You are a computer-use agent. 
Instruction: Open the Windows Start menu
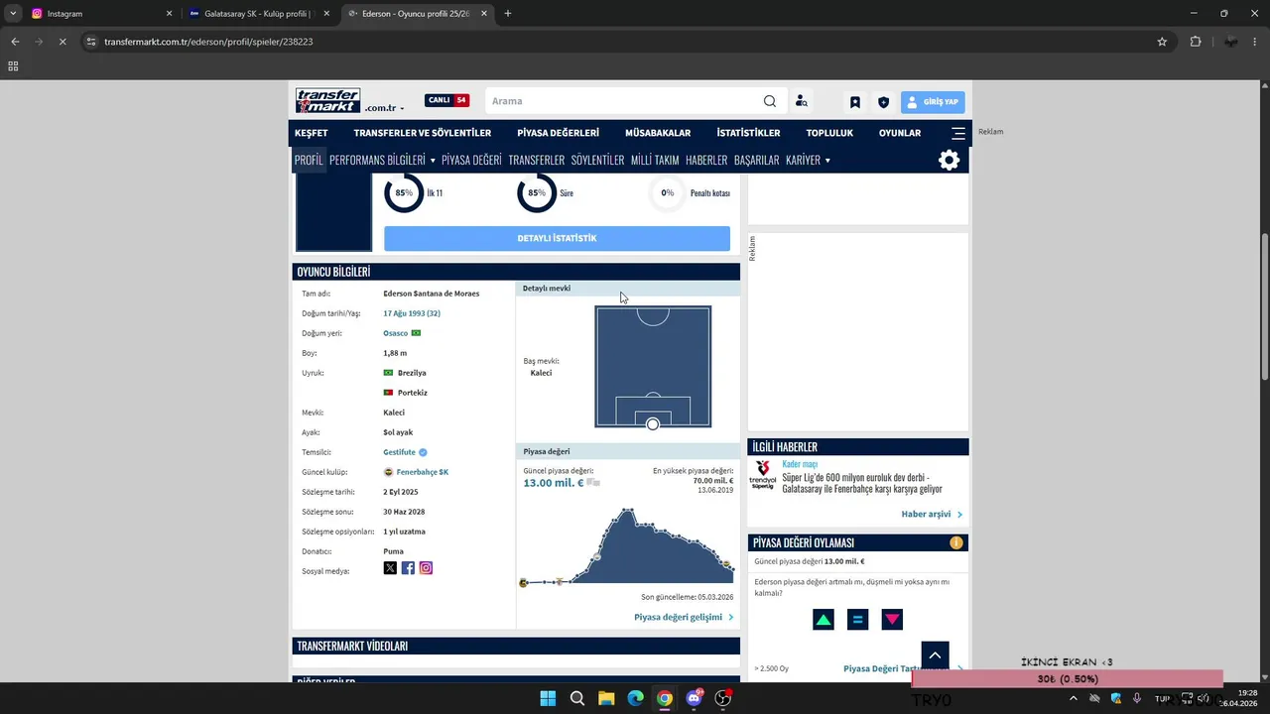tap(548, 698)
